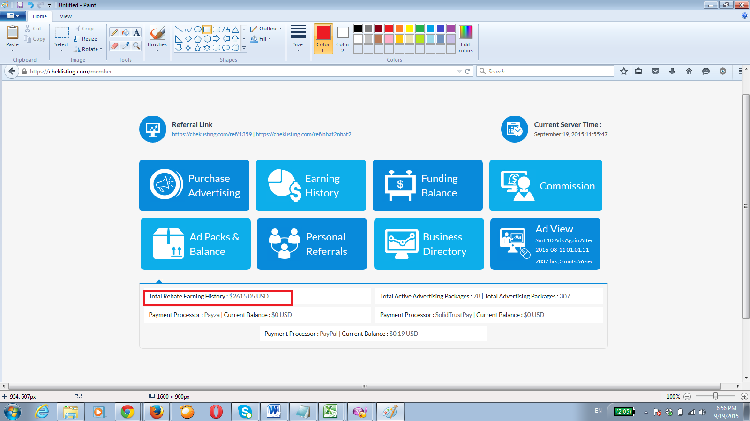Screen dimensions: 750x421
Task: Expand the Outline dropdown
Action: [x=267, y=29]
